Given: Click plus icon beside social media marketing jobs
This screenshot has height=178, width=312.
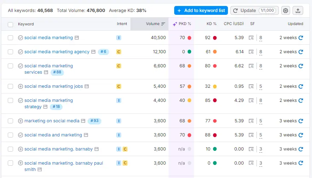Looking at the screenshot, I should coord(20,86).
